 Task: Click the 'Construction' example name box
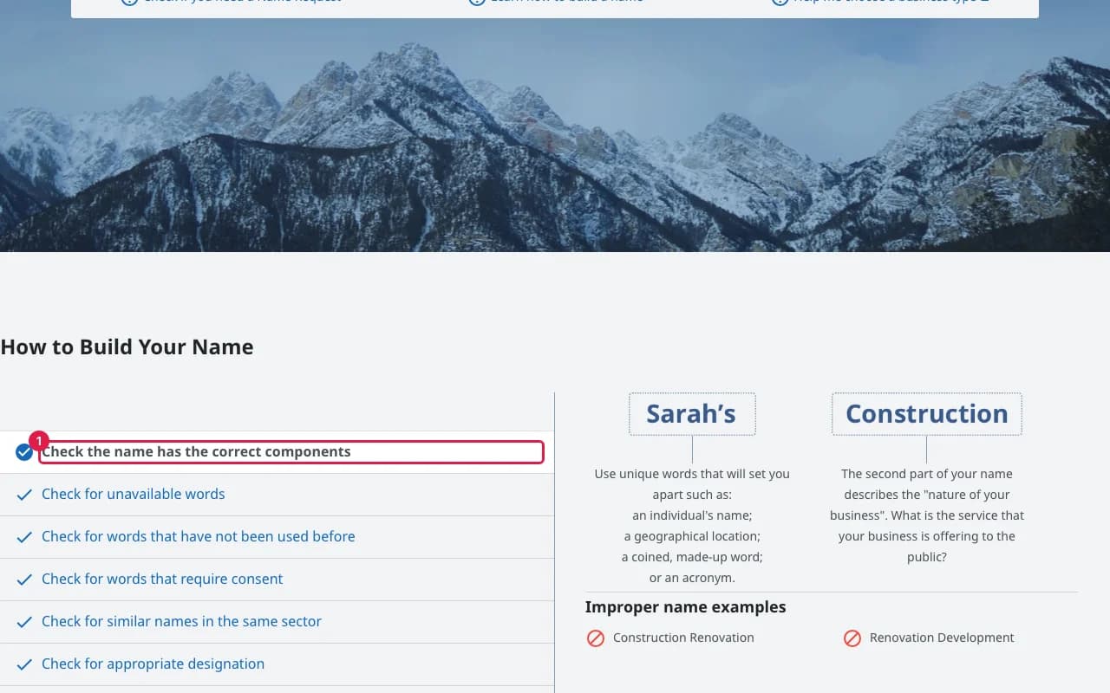(x=927, y=414)
